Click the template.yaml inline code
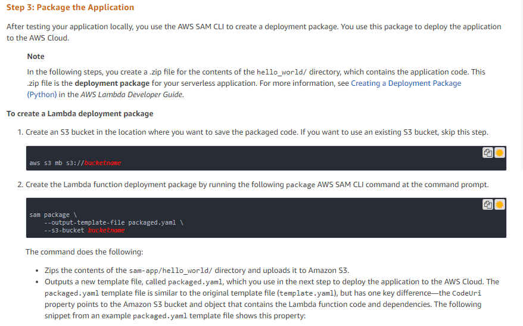This screenshot has height=326, width=523. point(307,293)
